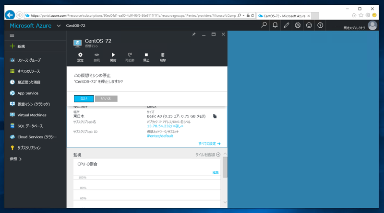Click the browser address bar URL
Screen dimensions: 384x213
pyautogui.click(x=133, y=15)
